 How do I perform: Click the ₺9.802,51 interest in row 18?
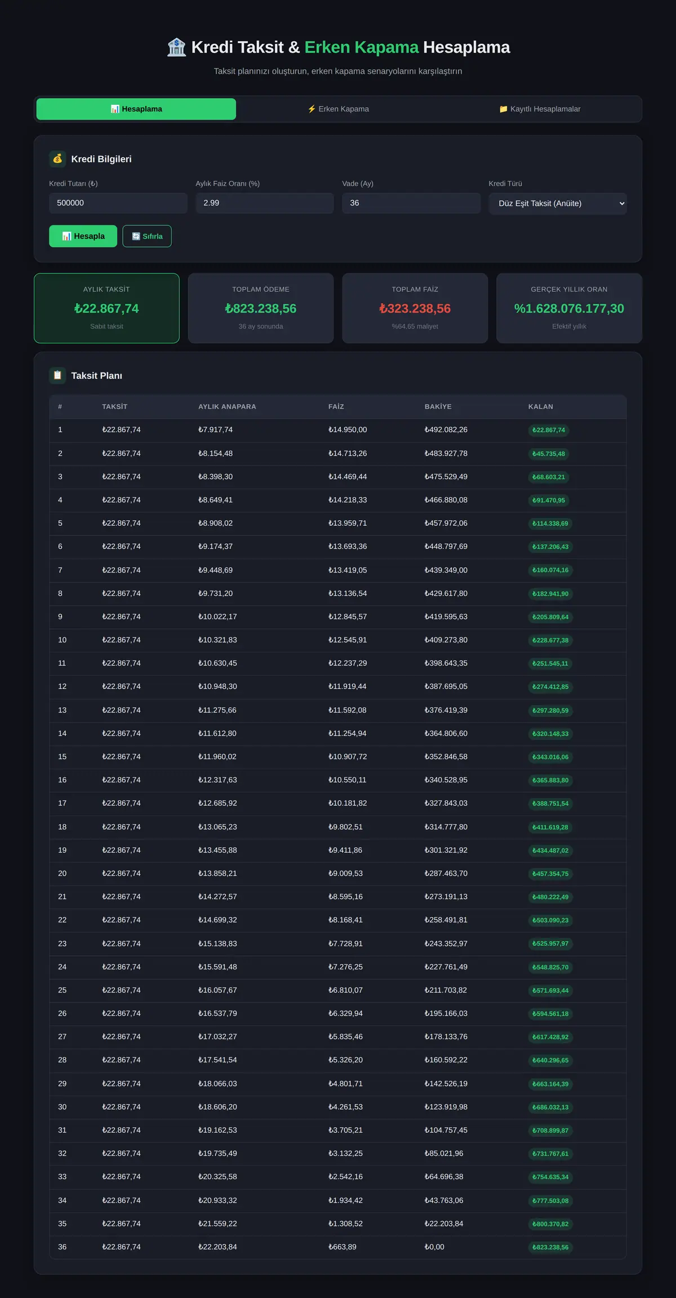pos(345,827)
